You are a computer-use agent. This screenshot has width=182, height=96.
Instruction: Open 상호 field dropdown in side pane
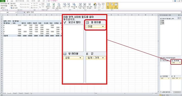pos(169,78)
